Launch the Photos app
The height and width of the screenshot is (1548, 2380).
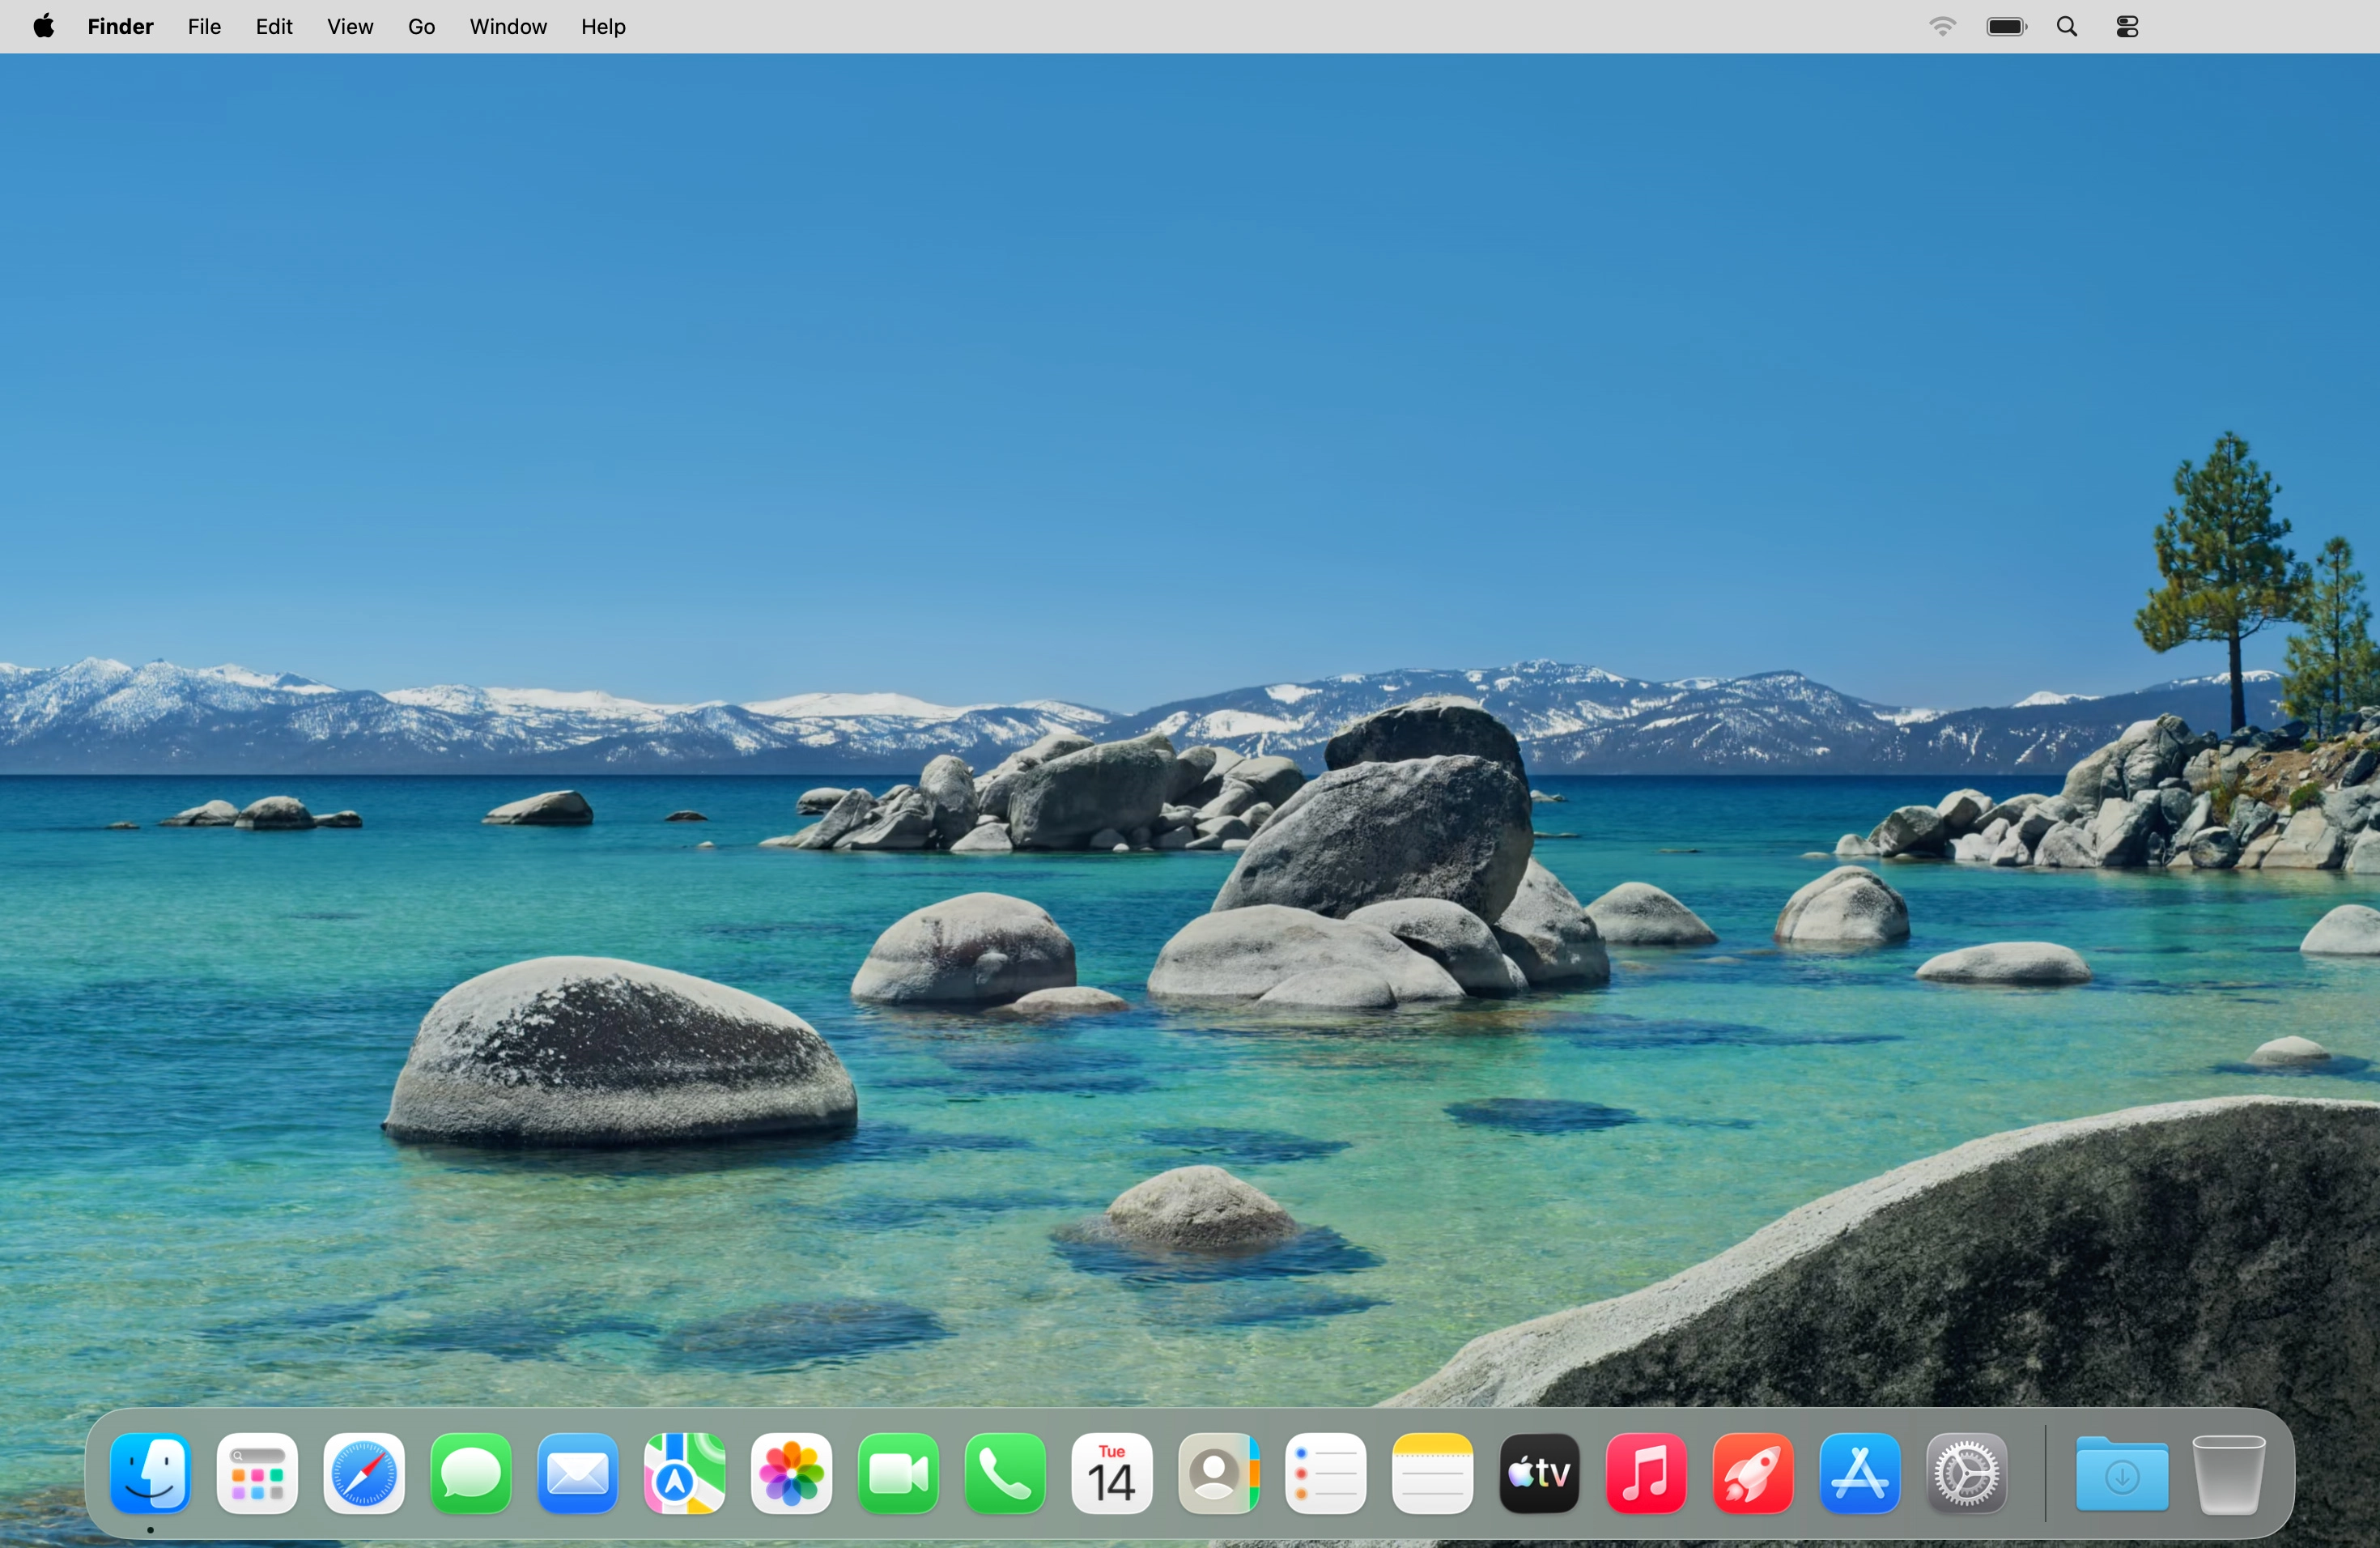(x=791, y=1474)
